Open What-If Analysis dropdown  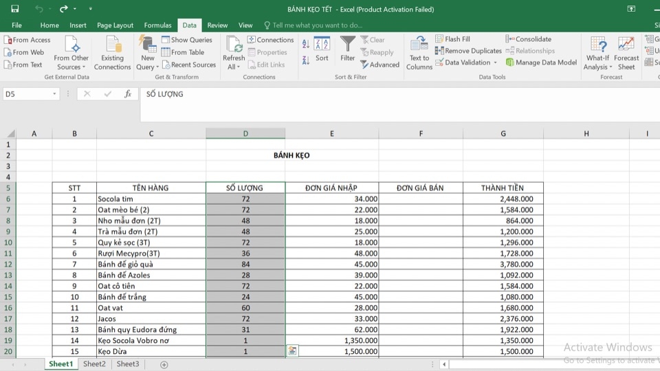coord(597,53)
